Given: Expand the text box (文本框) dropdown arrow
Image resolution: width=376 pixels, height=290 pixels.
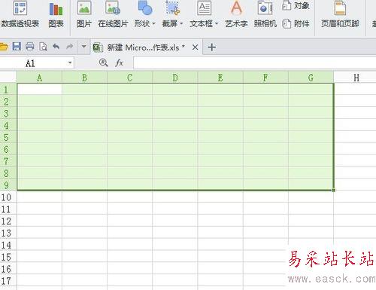Looking at the screenshot, I should 217,24.
